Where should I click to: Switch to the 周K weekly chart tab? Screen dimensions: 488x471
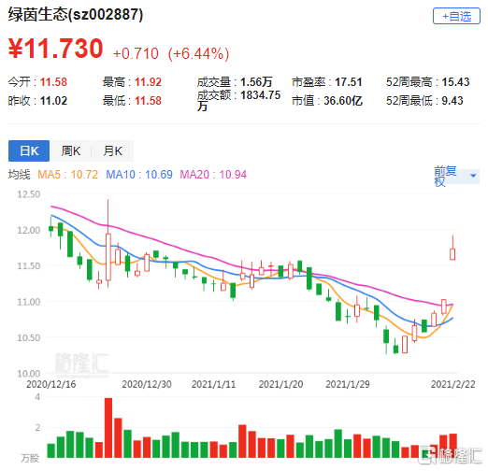(x=71, y=150)
